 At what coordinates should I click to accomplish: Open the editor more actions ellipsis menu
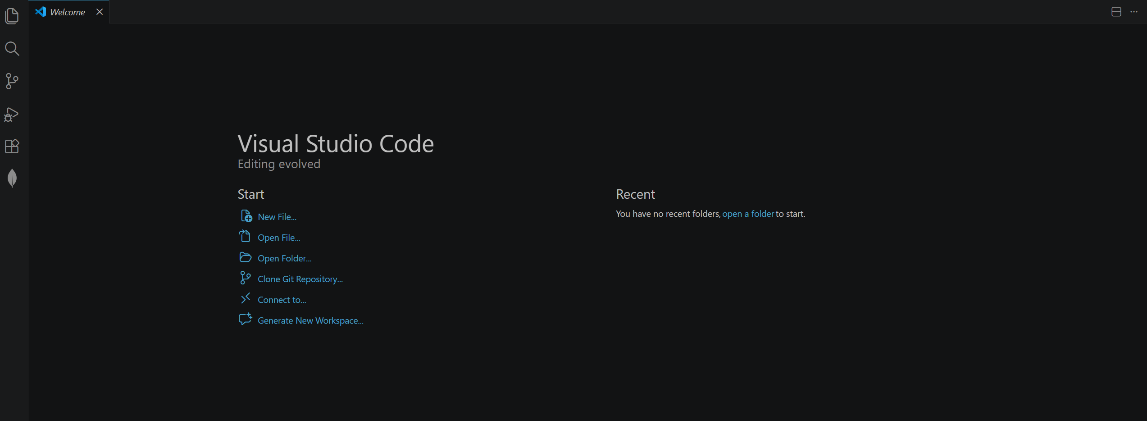tap(1134, 12)
